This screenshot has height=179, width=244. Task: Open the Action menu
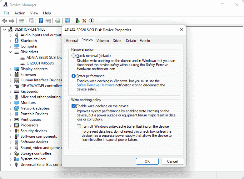(20, 13)
